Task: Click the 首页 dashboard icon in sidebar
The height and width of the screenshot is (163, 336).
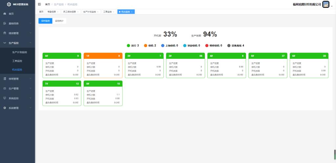Action: point(5,14)
